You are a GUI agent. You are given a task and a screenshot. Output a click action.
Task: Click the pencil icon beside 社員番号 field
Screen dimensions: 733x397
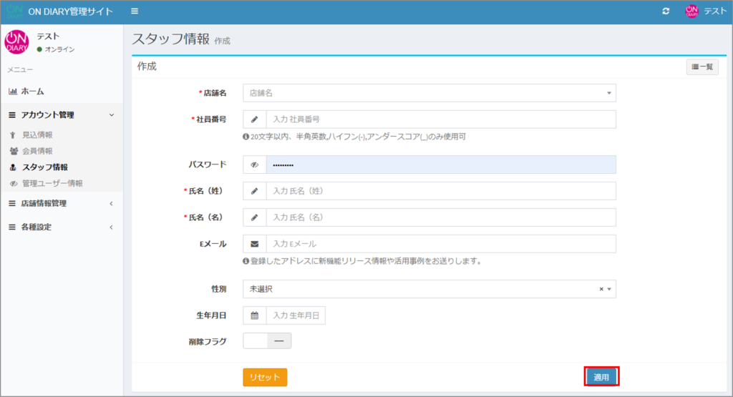pyautogui.click(x=254, y=119)
